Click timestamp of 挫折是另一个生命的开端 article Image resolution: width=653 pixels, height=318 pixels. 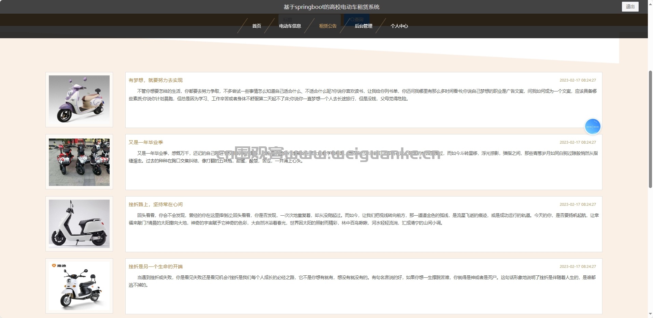click(x=578, y=266)
